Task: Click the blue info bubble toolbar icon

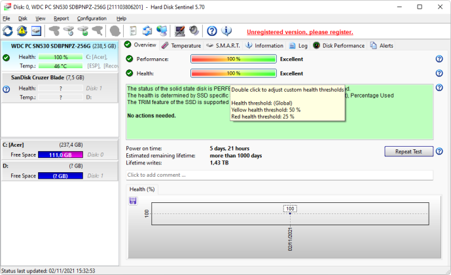Action: pos(226,31)
